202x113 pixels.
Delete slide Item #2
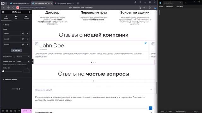27,39
